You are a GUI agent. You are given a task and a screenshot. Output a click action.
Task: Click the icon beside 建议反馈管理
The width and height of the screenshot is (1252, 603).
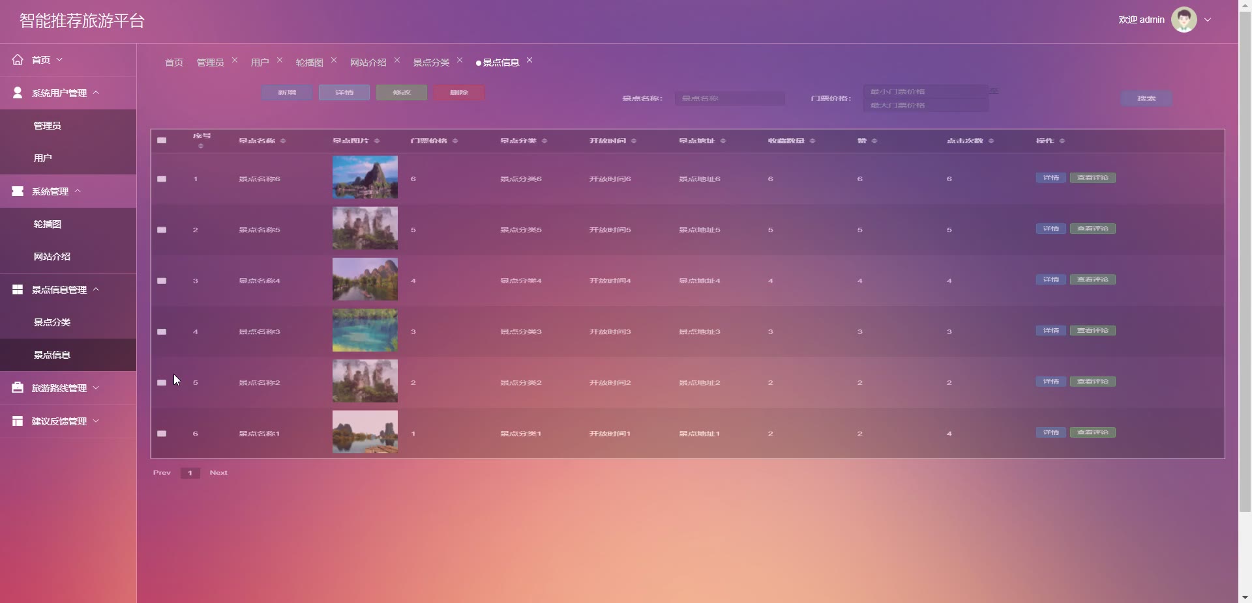18,421
